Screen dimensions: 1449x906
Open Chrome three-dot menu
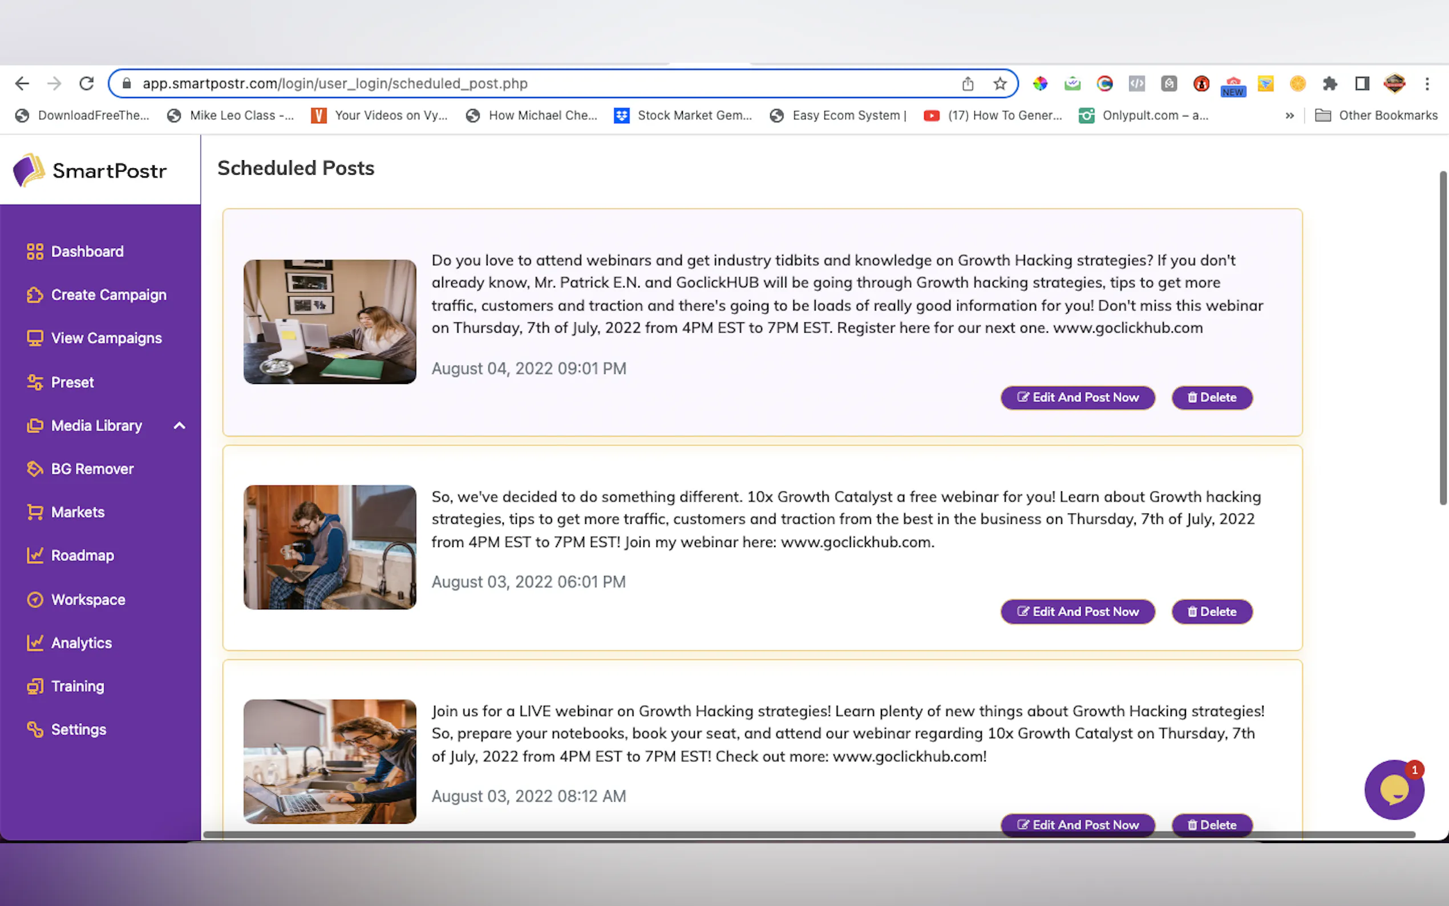point(1427,84)
